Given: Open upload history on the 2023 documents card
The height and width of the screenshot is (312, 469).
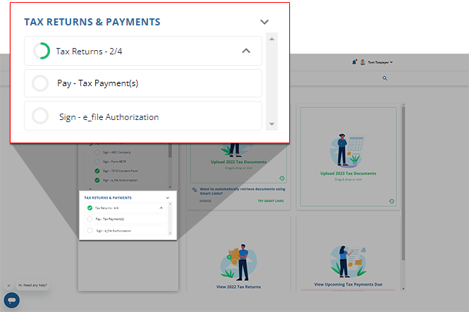Looking at the screenshot, I should click(391, 201).
